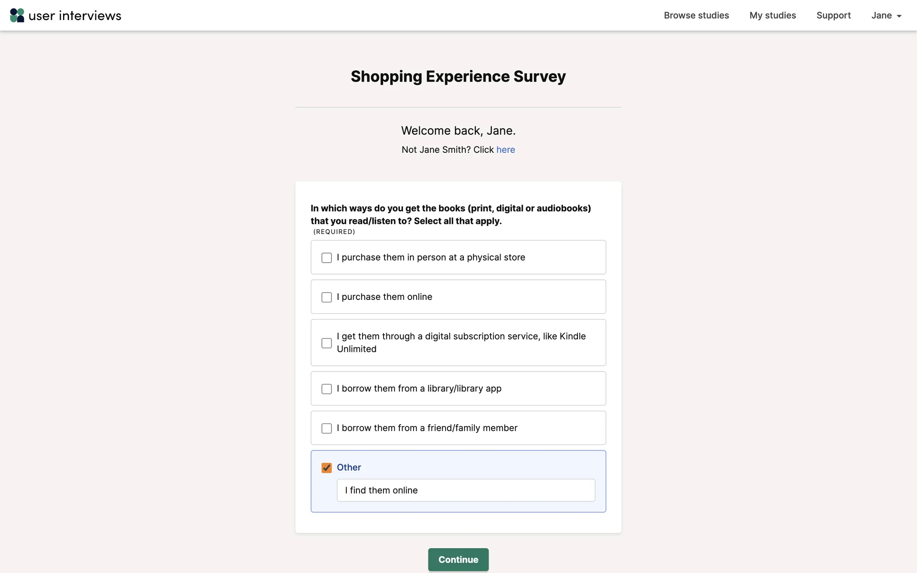This screenshot has height=573, width=917.
Task: Open the Jane account dropdown
Action: click(885, 15)
